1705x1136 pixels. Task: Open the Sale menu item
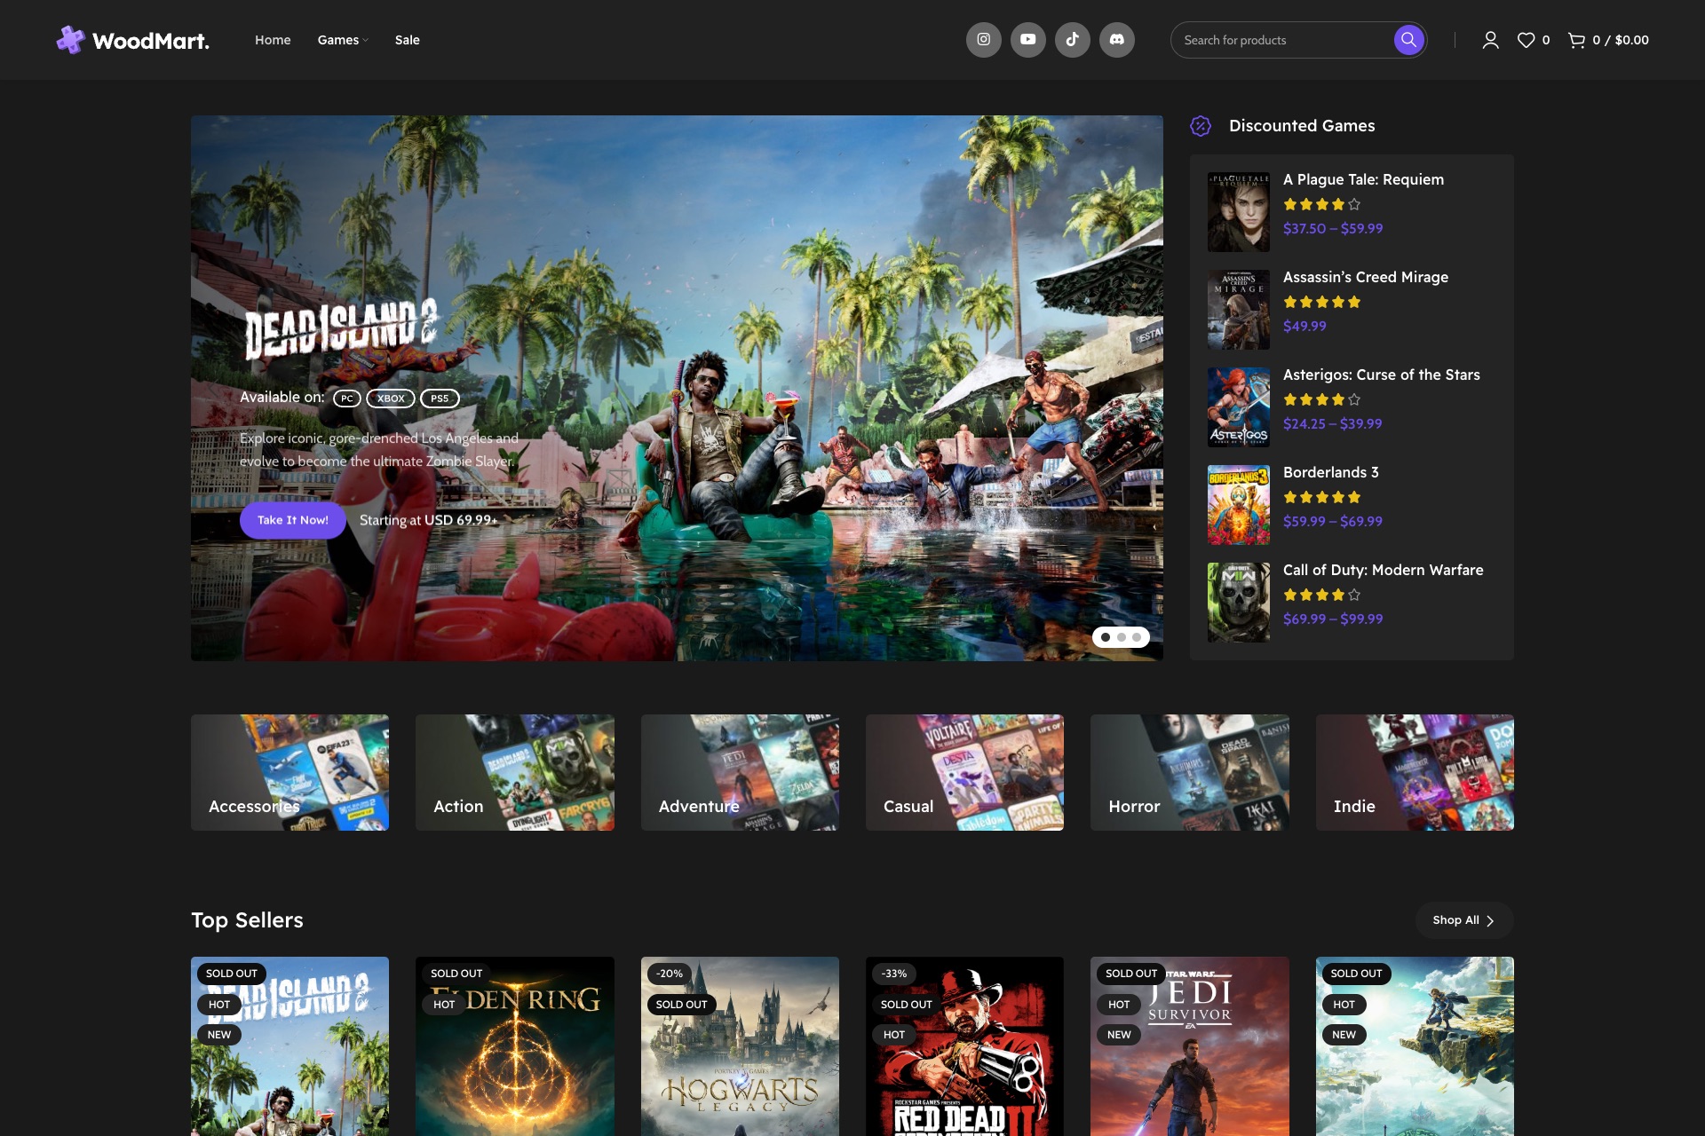coord(407,40)
